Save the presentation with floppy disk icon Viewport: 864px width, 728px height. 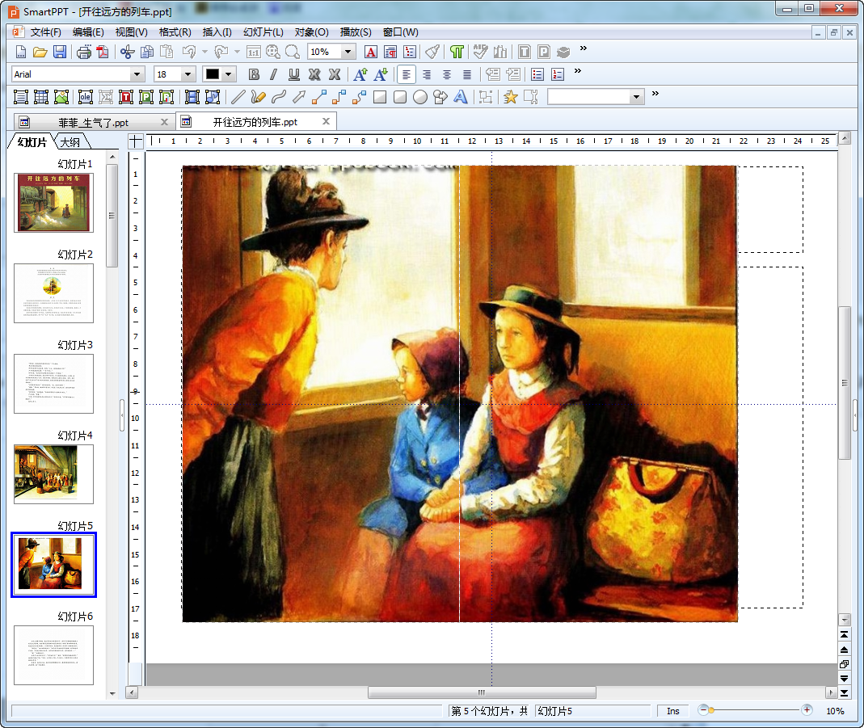click(x=60, y=52)
